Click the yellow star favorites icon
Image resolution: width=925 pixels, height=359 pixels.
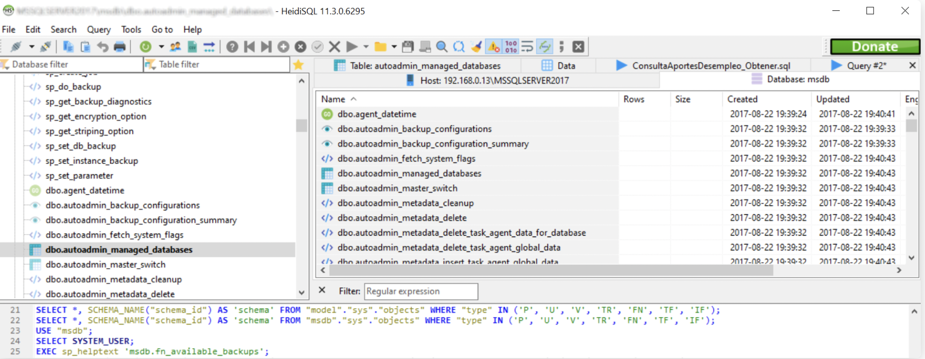click(298, 65)
